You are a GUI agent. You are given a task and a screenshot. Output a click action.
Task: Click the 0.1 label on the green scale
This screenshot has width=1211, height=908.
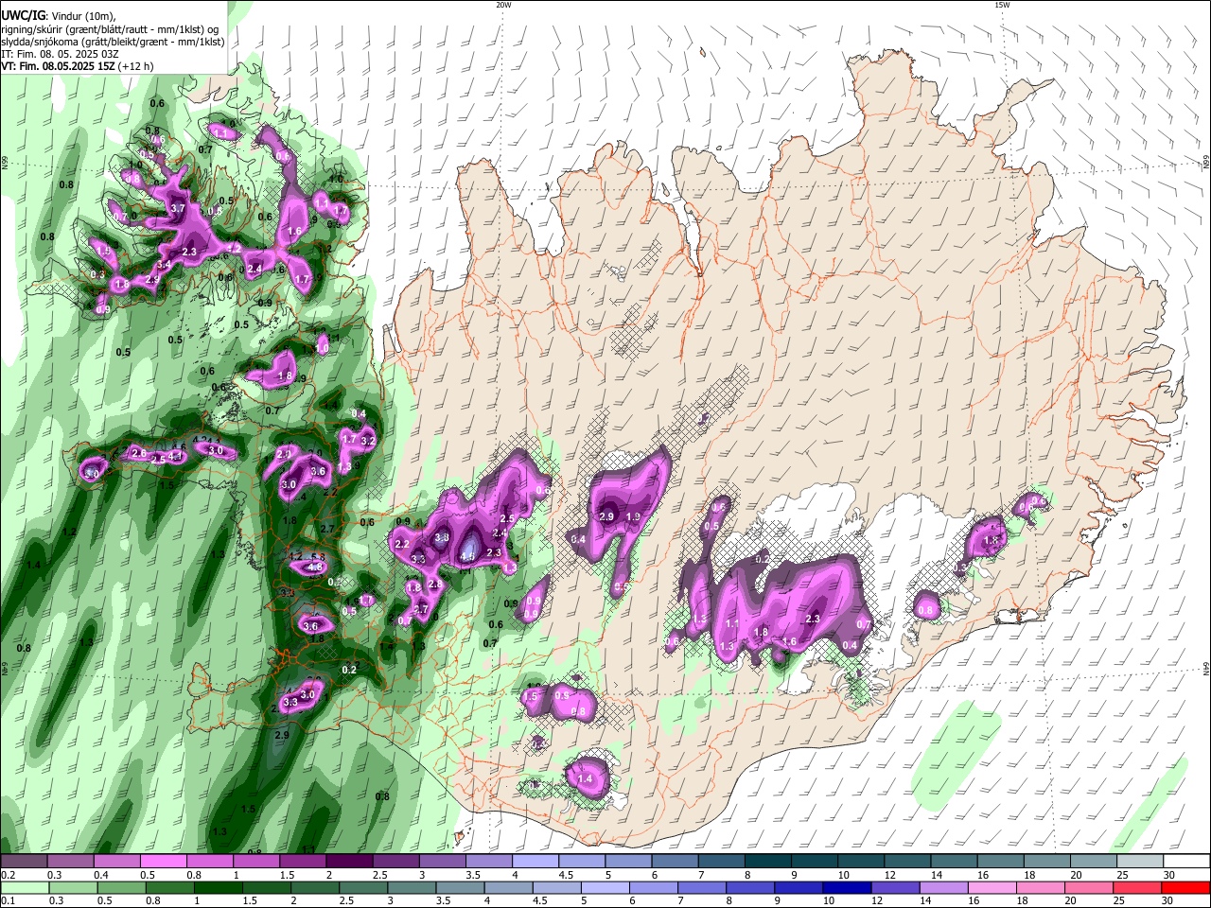click(x=8, y=901)
